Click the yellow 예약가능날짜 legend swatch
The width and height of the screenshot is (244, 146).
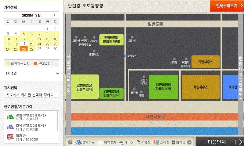(x=8, y=63)
